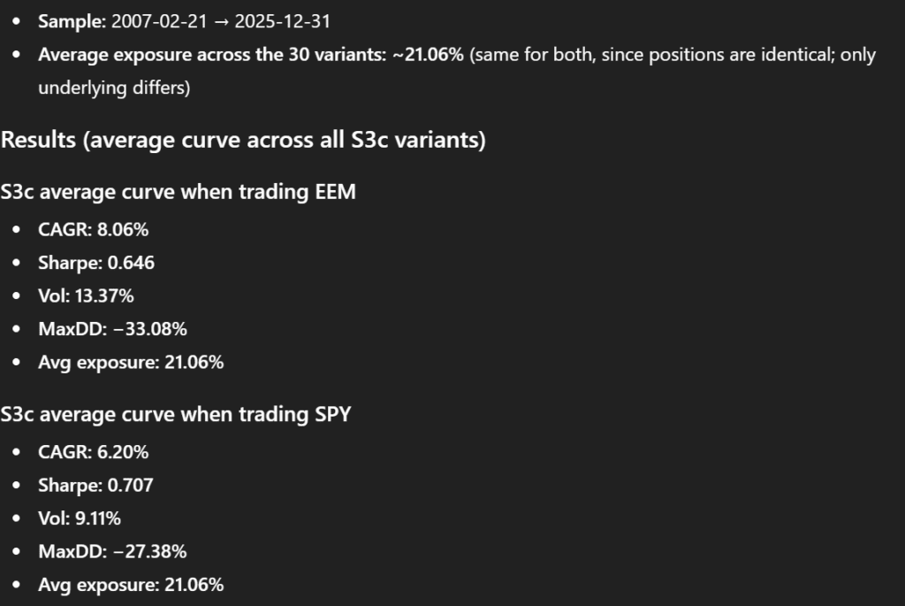This screenshot has width=905, height=606.
Task: Click the MaxDD −33.08% line
Action: (112, 329)
